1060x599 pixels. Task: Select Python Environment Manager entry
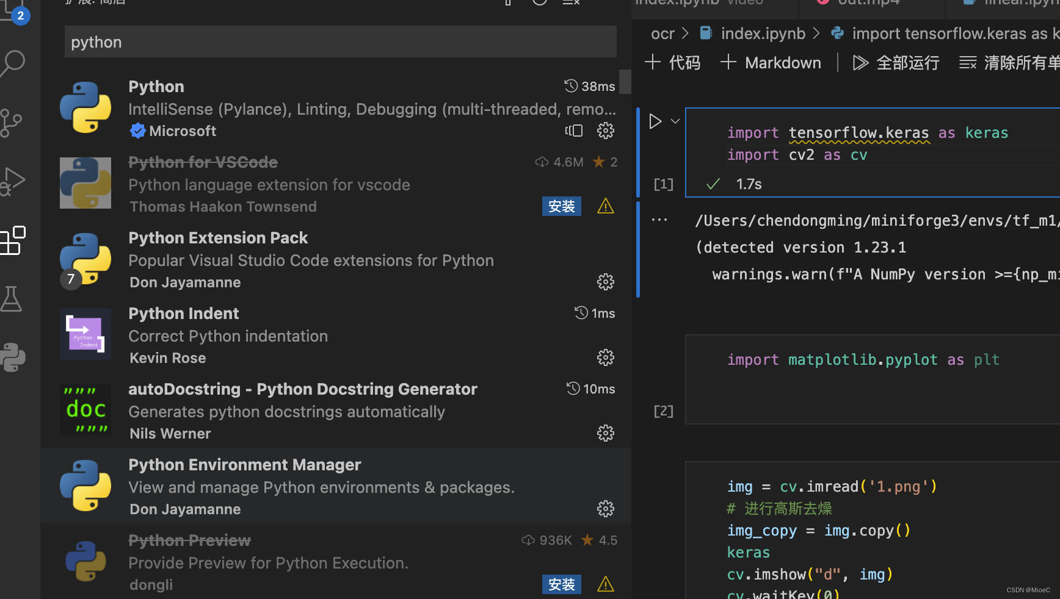[336, 486]
